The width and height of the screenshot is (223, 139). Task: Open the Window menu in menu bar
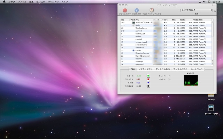53,2
